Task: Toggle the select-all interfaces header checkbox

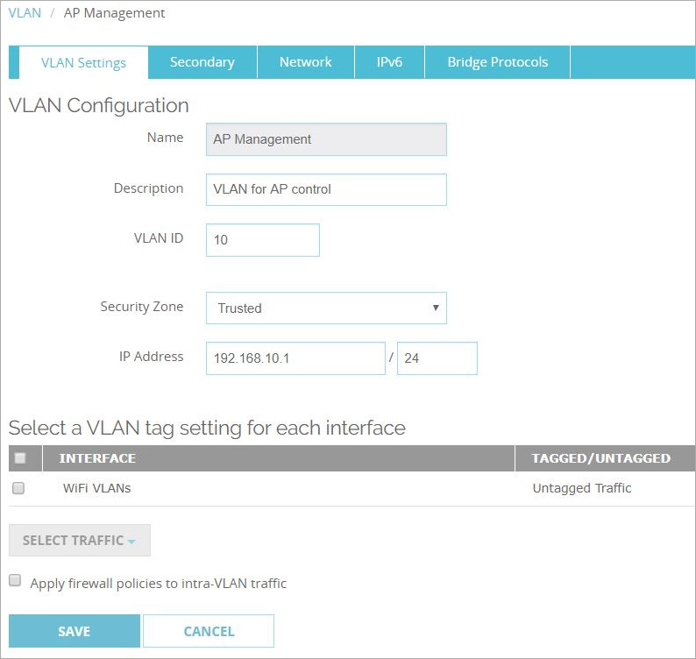Action: point(20,458)
